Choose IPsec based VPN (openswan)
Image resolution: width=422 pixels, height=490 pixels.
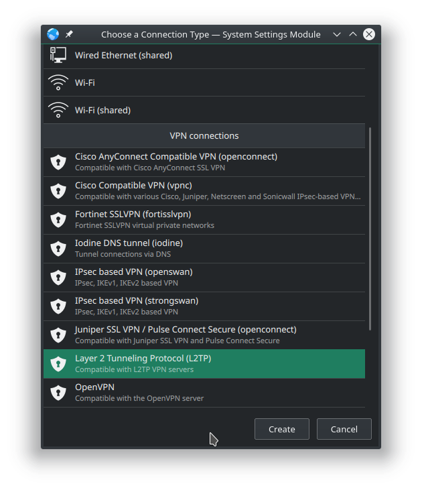(x=204, y=278)
